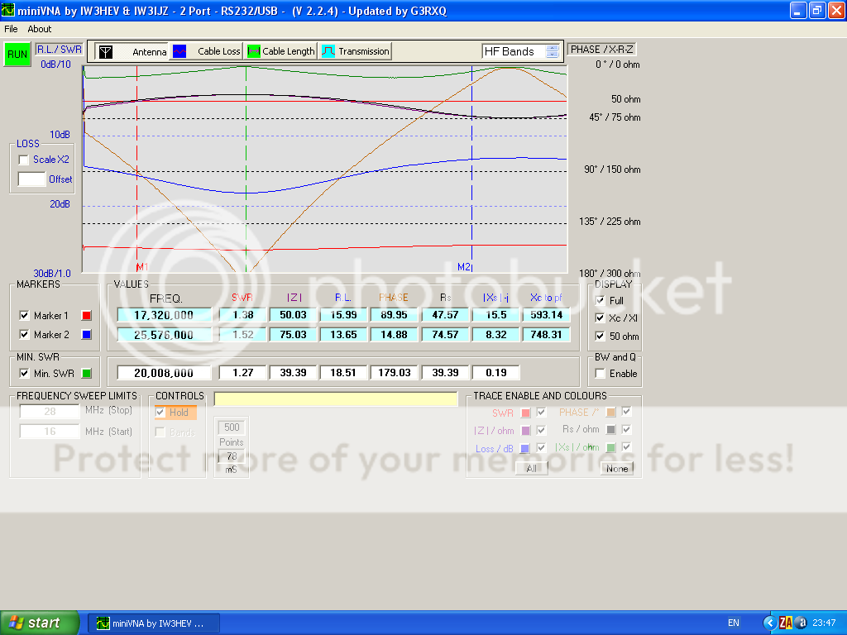
Task: Click the R.L. / SWR scale selector
Action: [x=58, y=49]
